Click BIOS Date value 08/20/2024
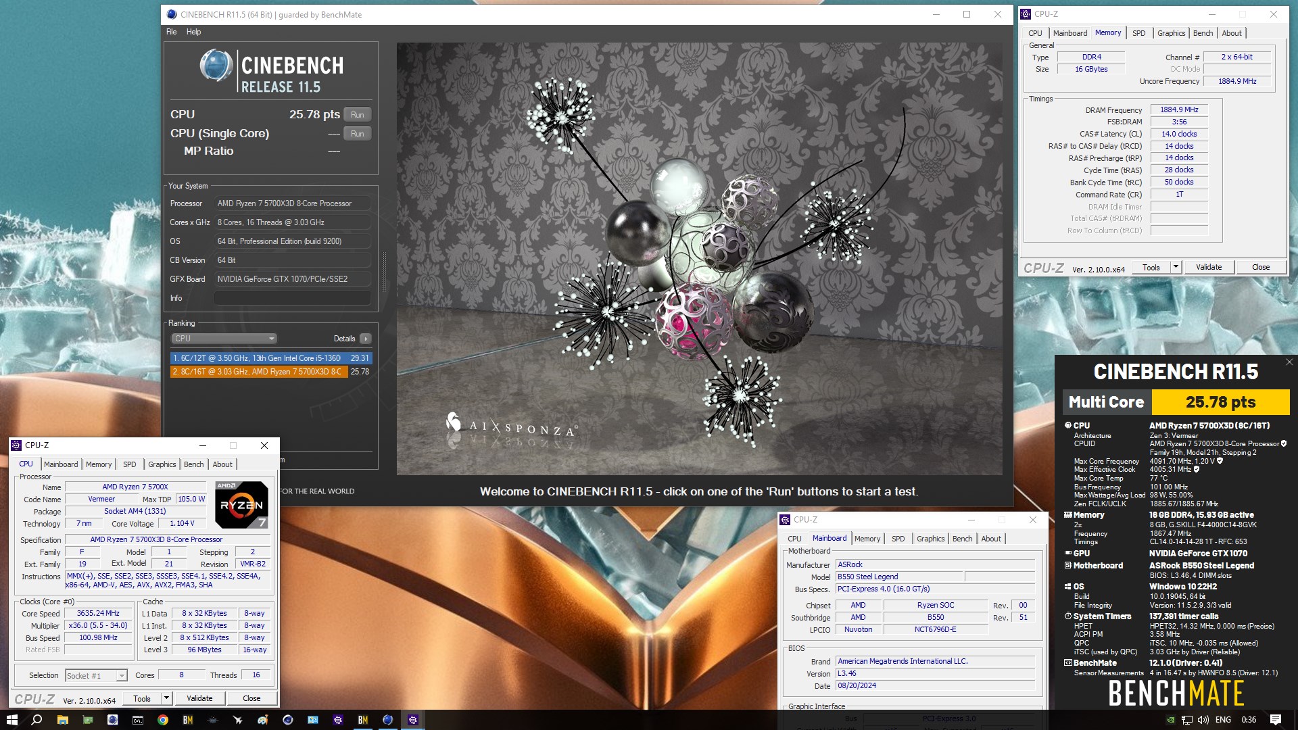This screenshot has height=730, width=1298. click(x=935, y=685)
